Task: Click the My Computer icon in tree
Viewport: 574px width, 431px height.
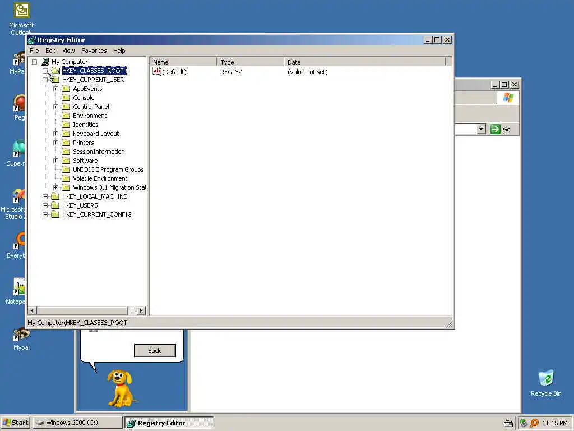Action: tap(45, 62)
